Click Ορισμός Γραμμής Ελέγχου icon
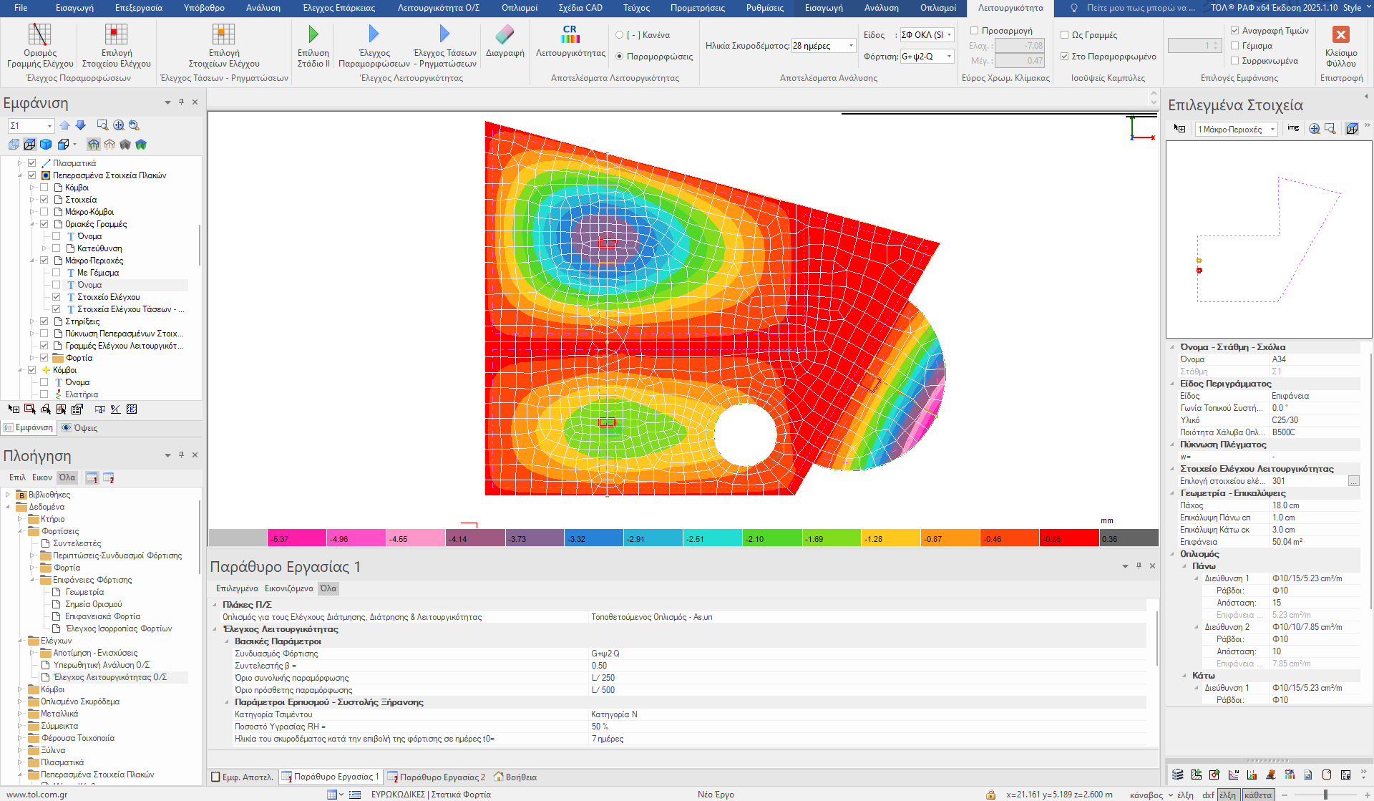Screen dimensions: 1374x801 40,35
